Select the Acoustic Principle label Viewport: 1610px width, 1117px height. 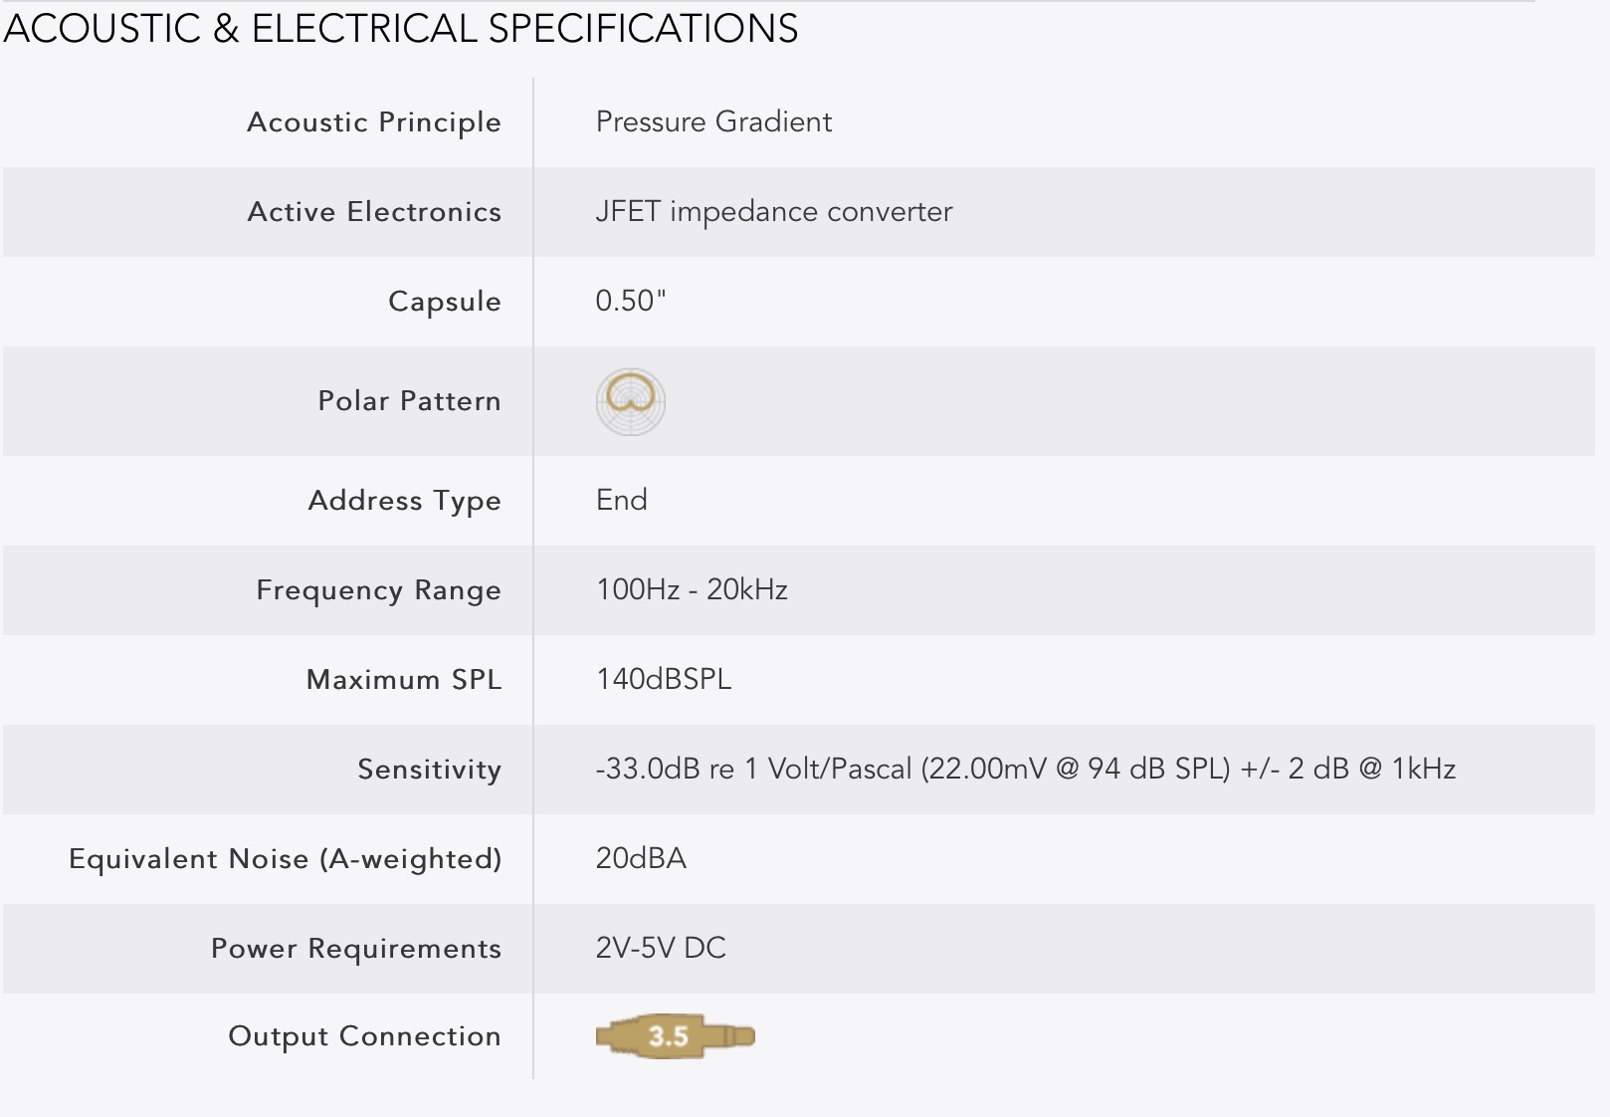click(374, 122)
